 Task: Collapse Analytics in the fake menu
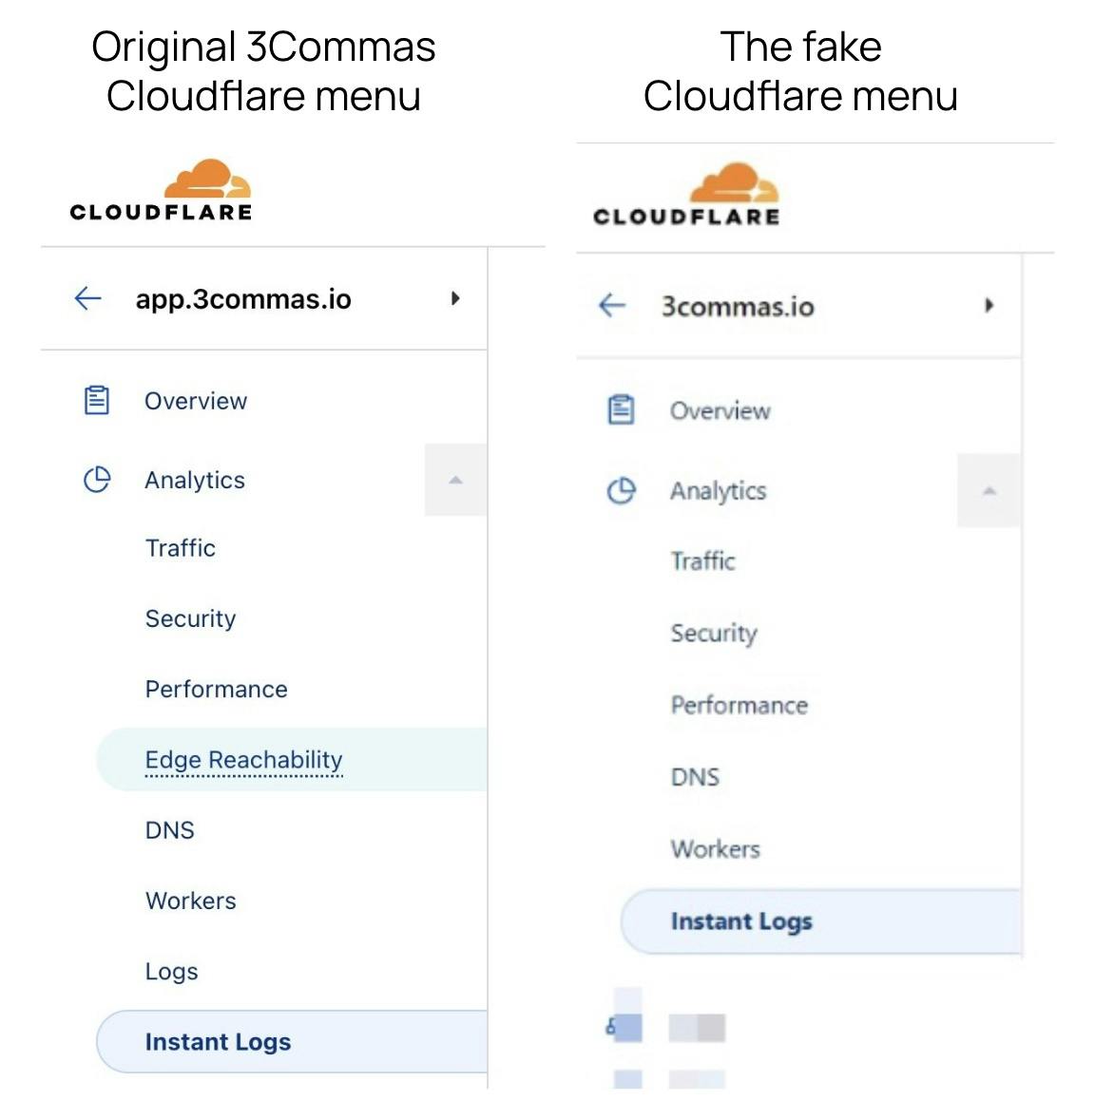coord(989,490)
